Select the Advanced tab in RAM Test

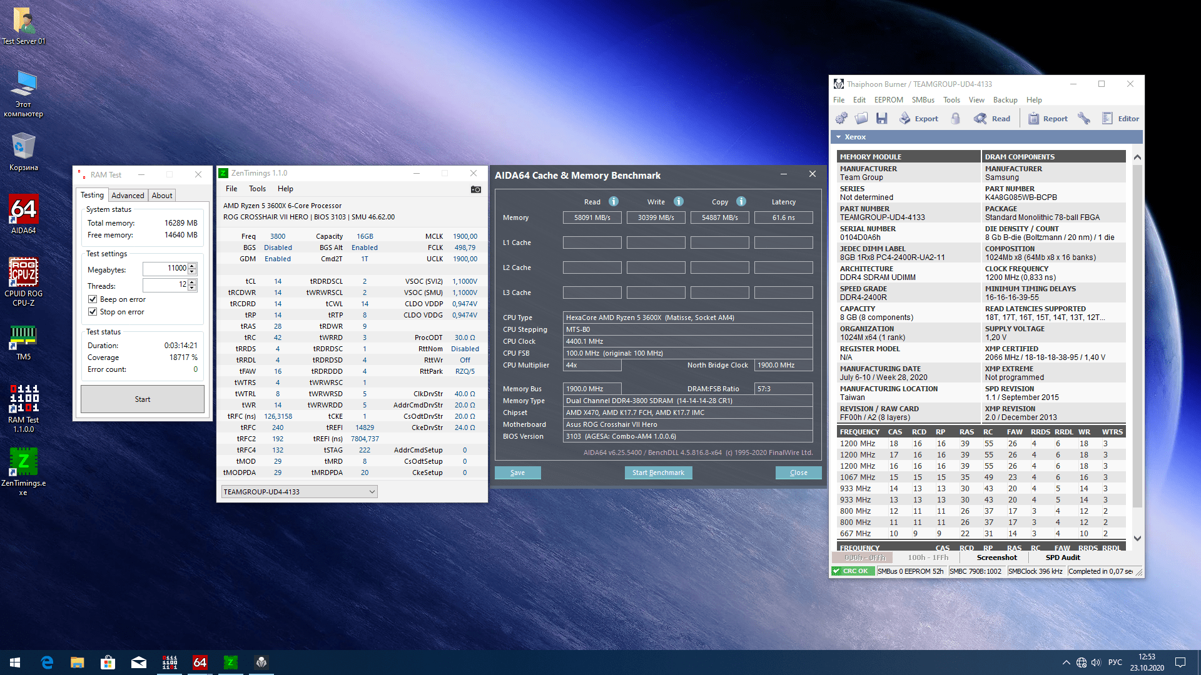pos(128,196)
